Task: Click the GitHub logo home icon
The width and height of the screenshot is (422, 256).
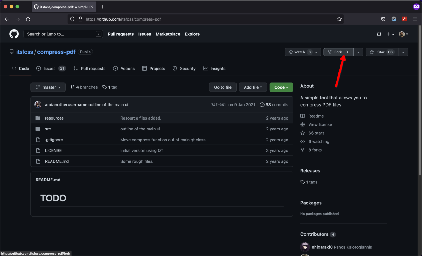Action: coord(14,34)
